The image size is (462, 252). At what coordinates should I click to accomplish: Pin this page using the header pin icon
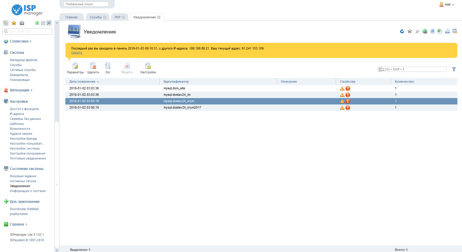(417, 31)
